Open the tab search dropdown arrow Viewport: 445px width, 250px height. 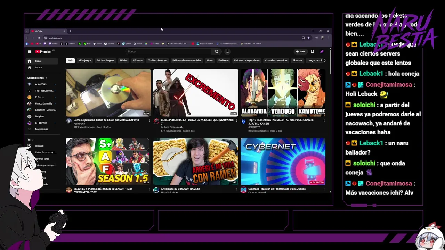tap(27, 31)
